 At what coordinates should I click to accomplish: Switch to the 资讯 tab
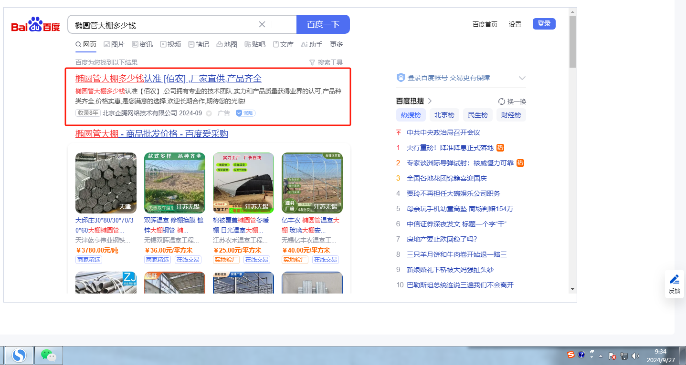[142, 44]
